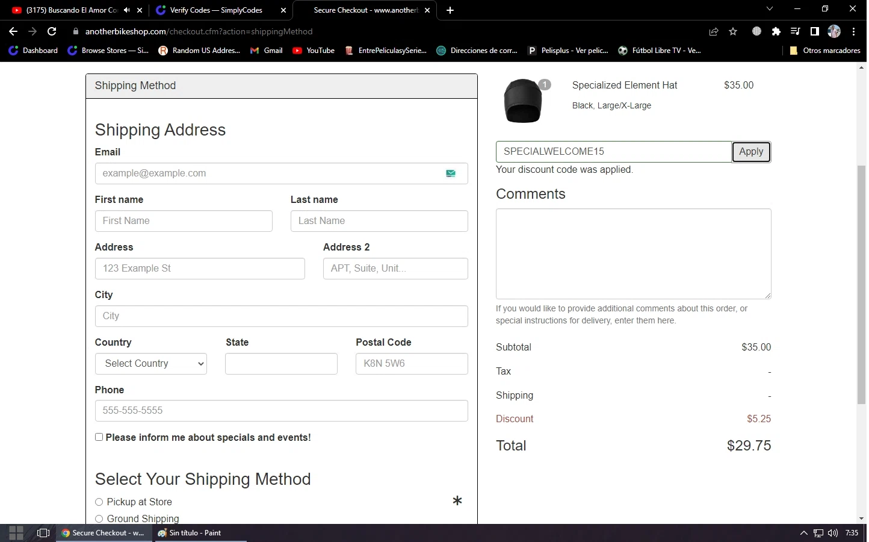Open the Gmail bookmark
Screen dimensions: 869x542
click(x=267, y=51)
